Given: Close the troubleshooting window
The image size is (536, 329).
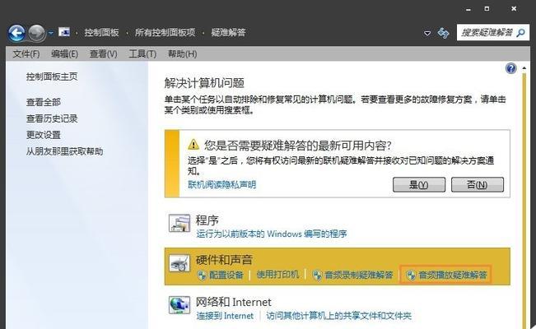Looking at the screenshot, I should click(514, 9).
